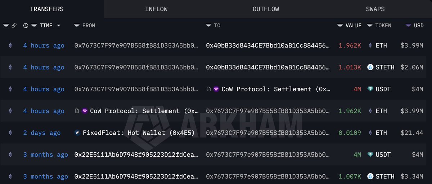Image resolution: width=432 pixels, height=184 pixels.
Task: Click the chain link icon in header
Action: pos(14,26)
